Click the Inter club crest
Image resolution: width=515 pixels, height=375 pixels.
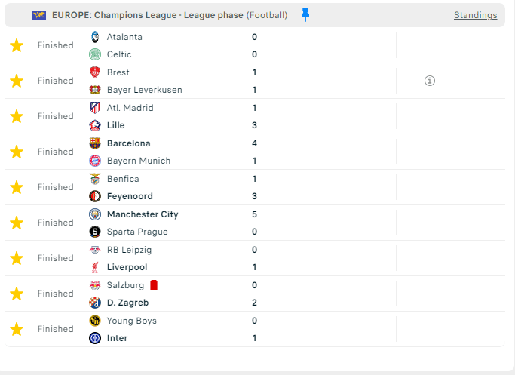(x=95, y=338)
